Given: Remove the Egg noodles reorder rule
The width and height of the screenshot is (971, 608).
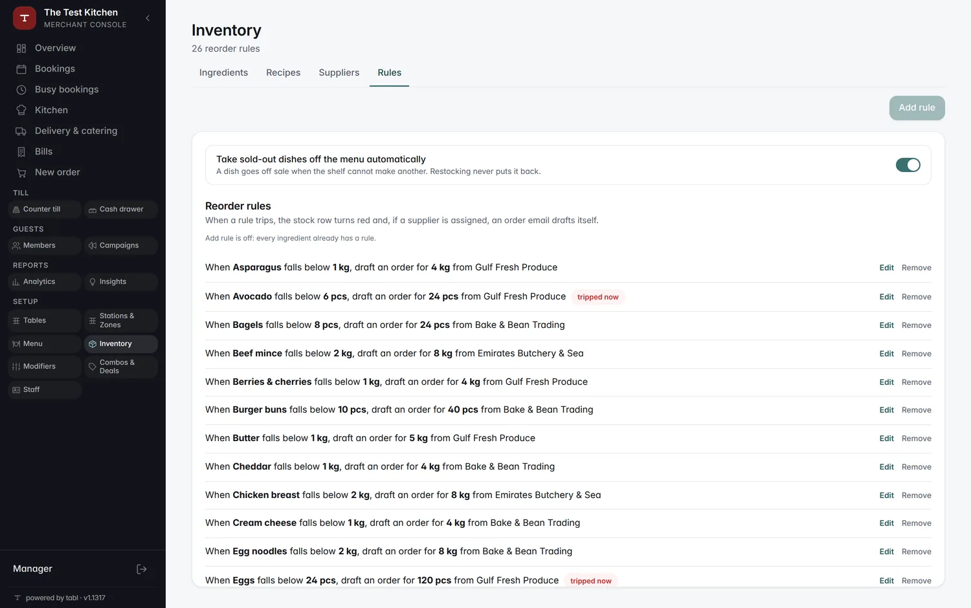Looking at the screenshot, I should (x=917, y=552).
